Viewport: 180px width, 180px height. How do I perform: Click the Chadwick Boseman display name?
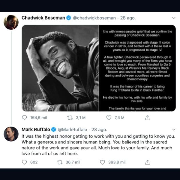point(43,18)
